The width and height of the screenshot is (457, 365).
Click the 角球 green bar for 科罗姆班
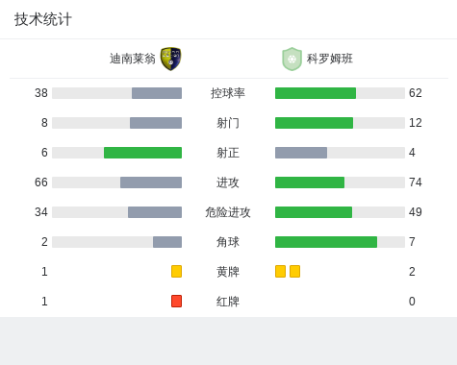pyautogui.click(x=326, y=242)
